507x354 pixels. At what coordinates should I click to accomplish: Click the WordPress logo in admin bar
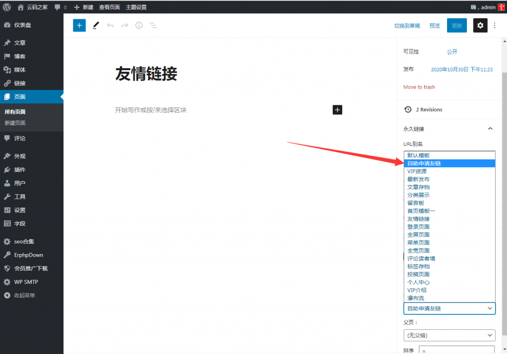point(7,7)
